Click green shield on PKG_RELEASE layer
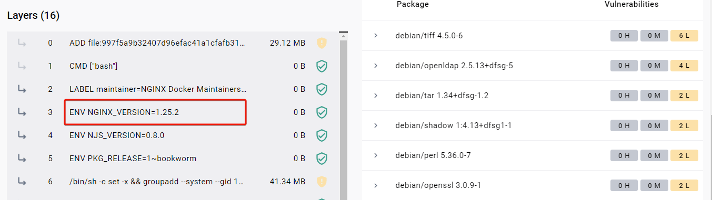Screen dimensions: 712x200 pos(322,159)
